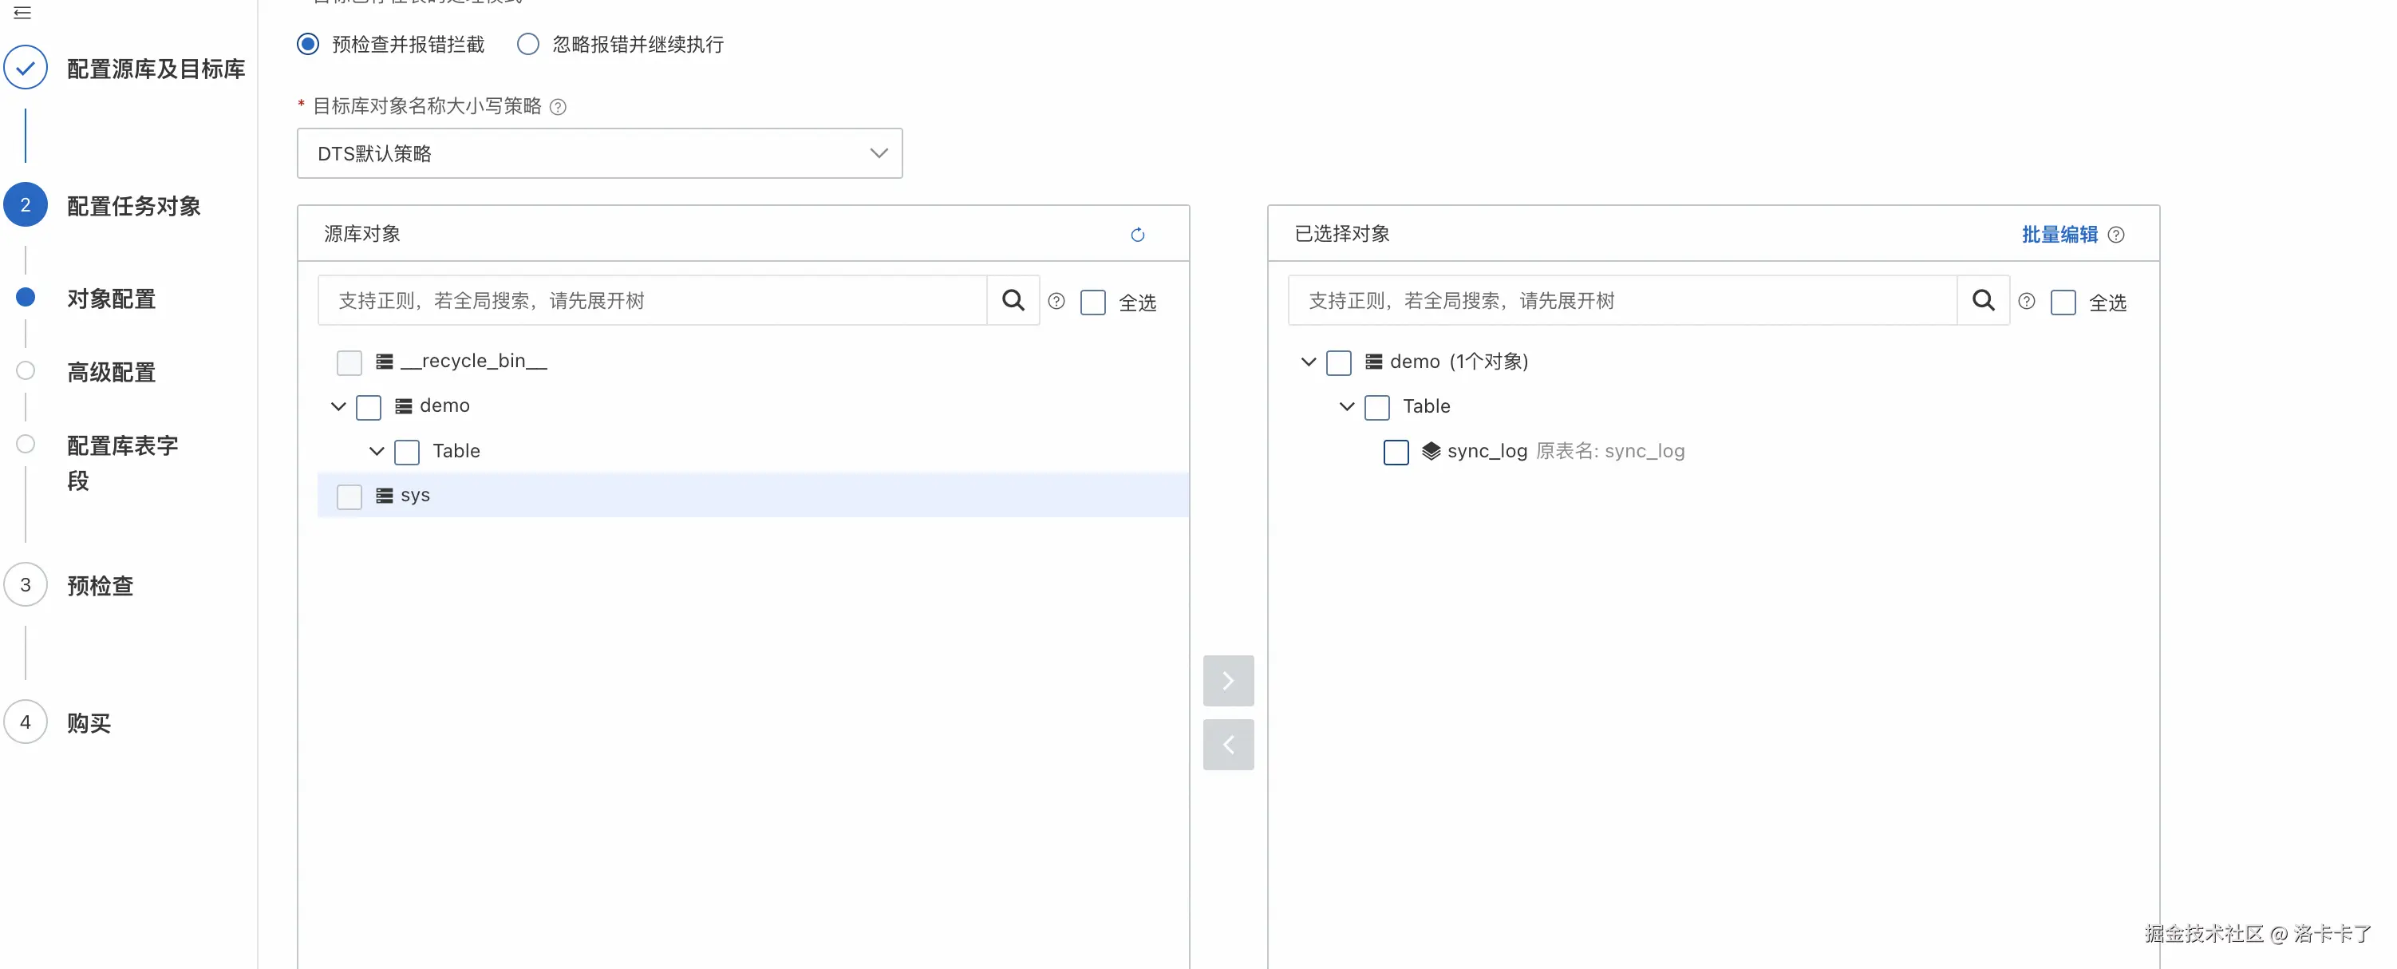Open the DTS默认策略 dropdown

[x=599, y=153]
